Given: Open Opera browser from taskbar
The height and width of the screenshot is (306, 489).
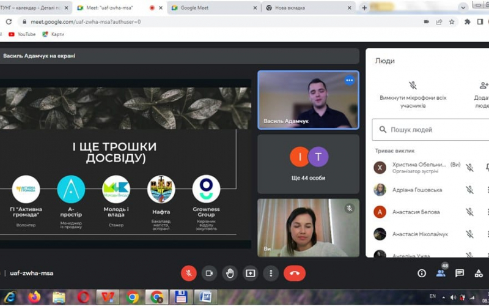Looking at the screenshot, I should click(x=83, y=297).
